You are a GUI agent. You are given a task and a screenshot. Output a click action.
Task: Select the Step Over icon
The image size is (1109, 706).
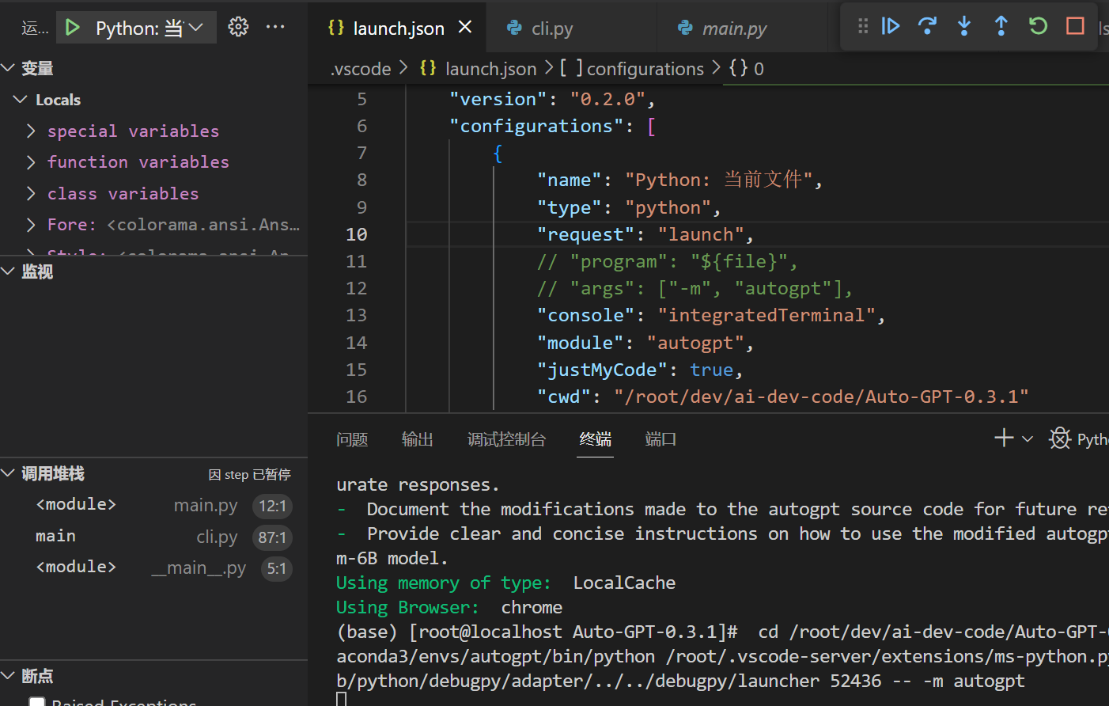(927, 25)
